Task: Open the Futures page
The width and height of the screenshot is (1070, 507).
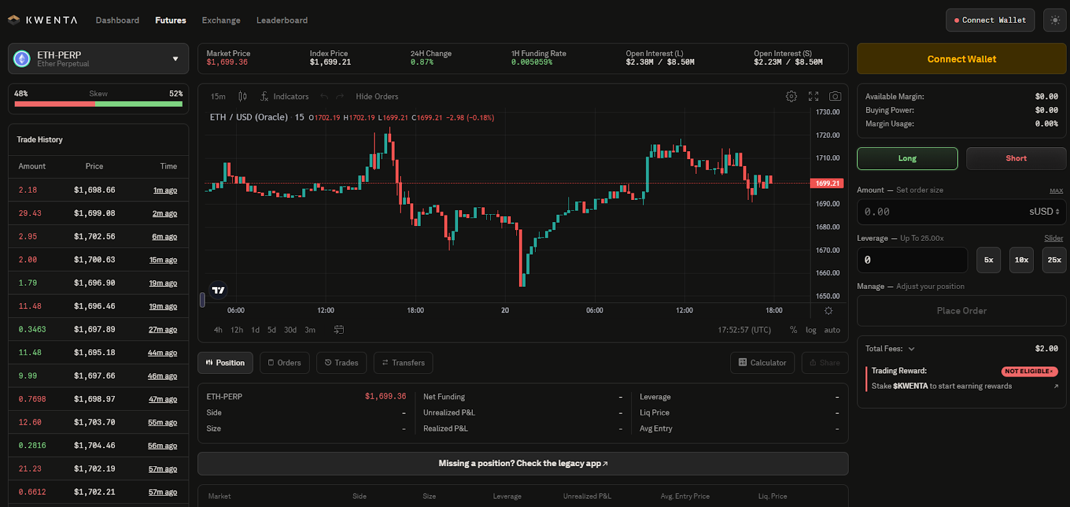Action: point(171,20)
